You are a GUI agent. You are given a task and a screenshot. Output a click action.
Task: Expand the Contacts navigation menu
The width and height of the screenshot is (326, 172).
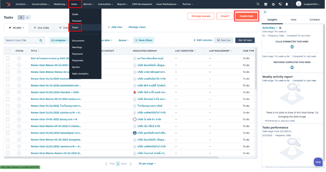(x=22, y=4)
